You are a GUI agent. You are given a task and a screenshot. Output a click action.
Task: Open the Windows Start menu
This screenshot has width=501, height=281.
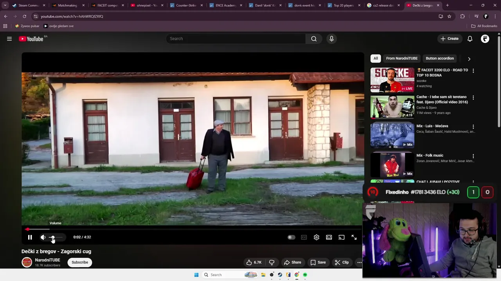[196, 275]
